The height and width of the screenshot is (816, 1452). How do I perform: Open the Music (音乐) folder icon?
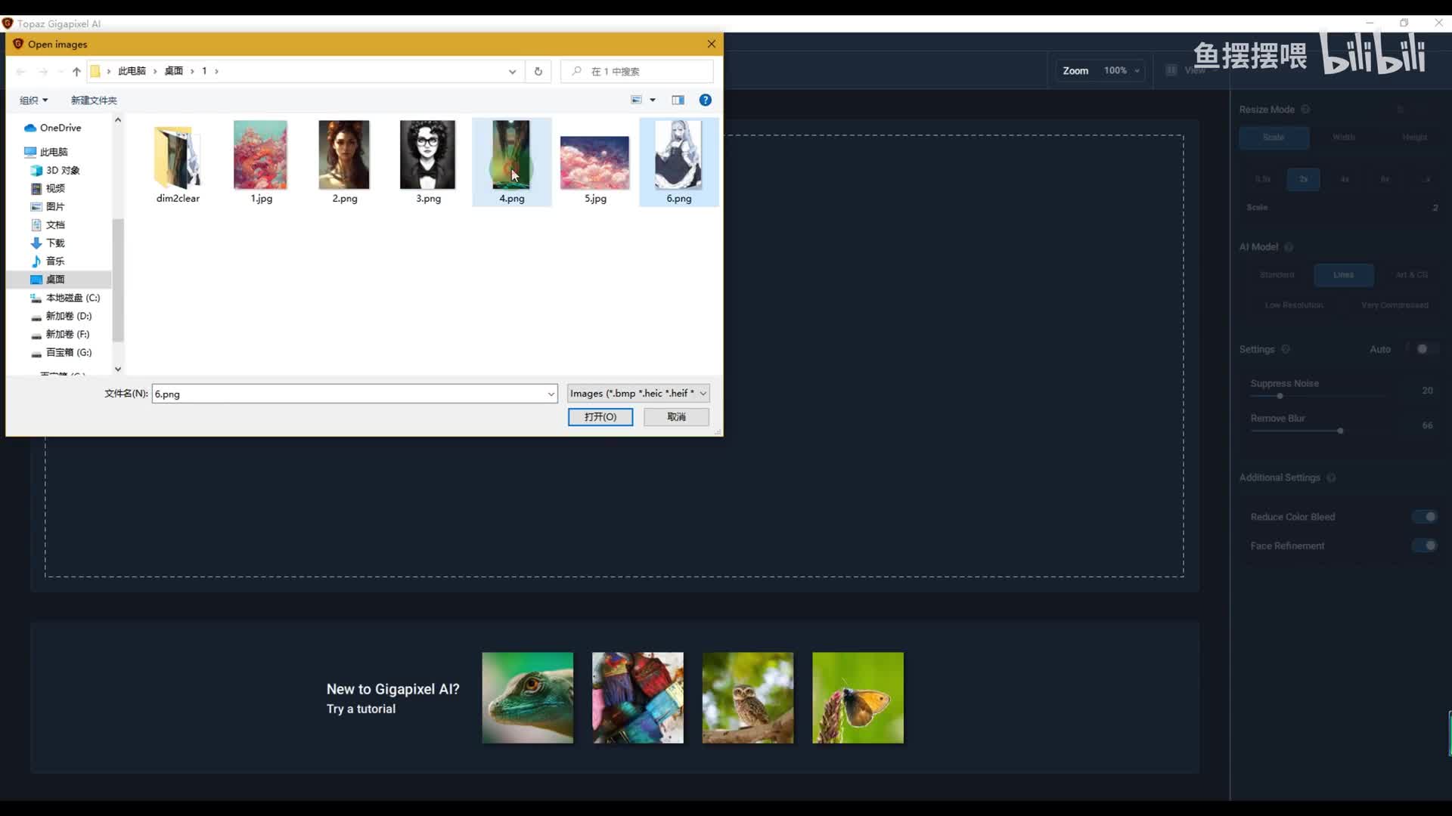point(36,261)
